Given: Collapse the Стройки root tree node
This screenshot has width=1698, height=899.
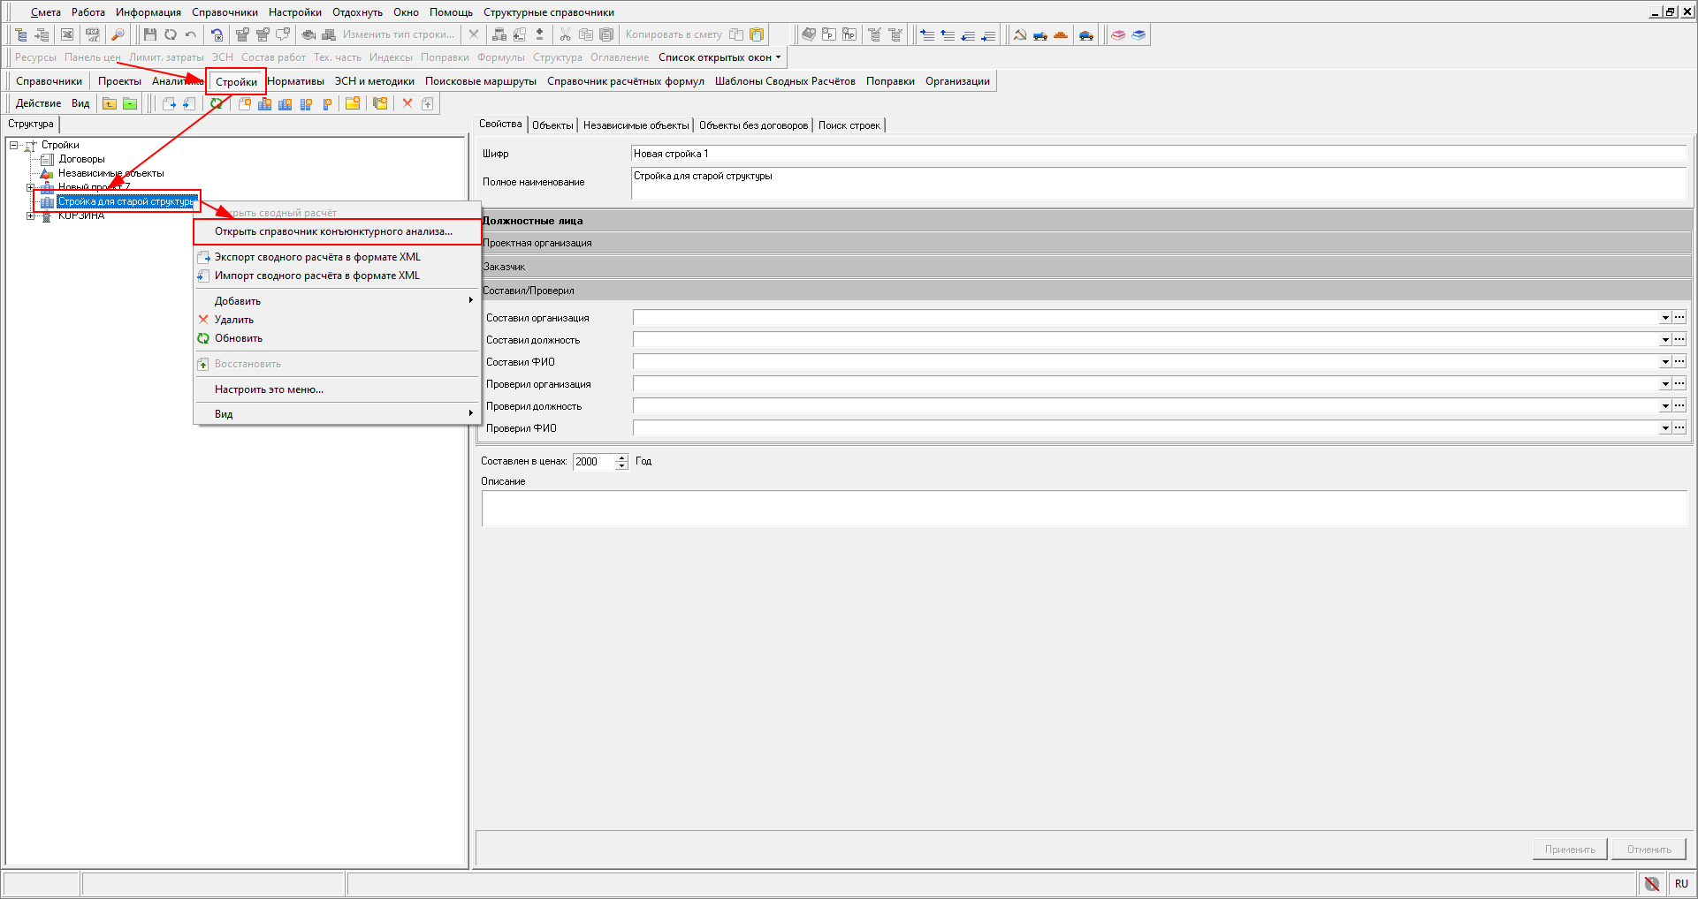Looking at the screenshot, I should click(14, 145).
